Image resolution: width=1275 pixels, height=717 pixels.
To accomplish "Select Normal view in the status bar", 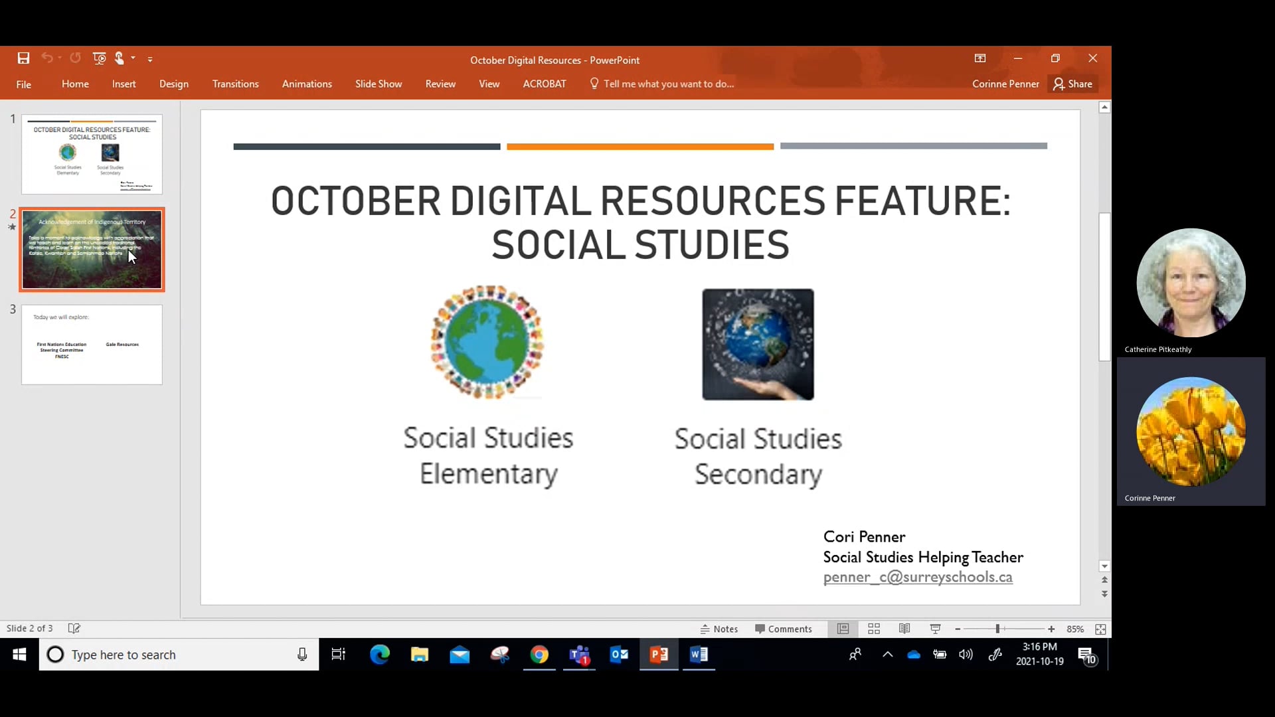I will pos(843,629).
